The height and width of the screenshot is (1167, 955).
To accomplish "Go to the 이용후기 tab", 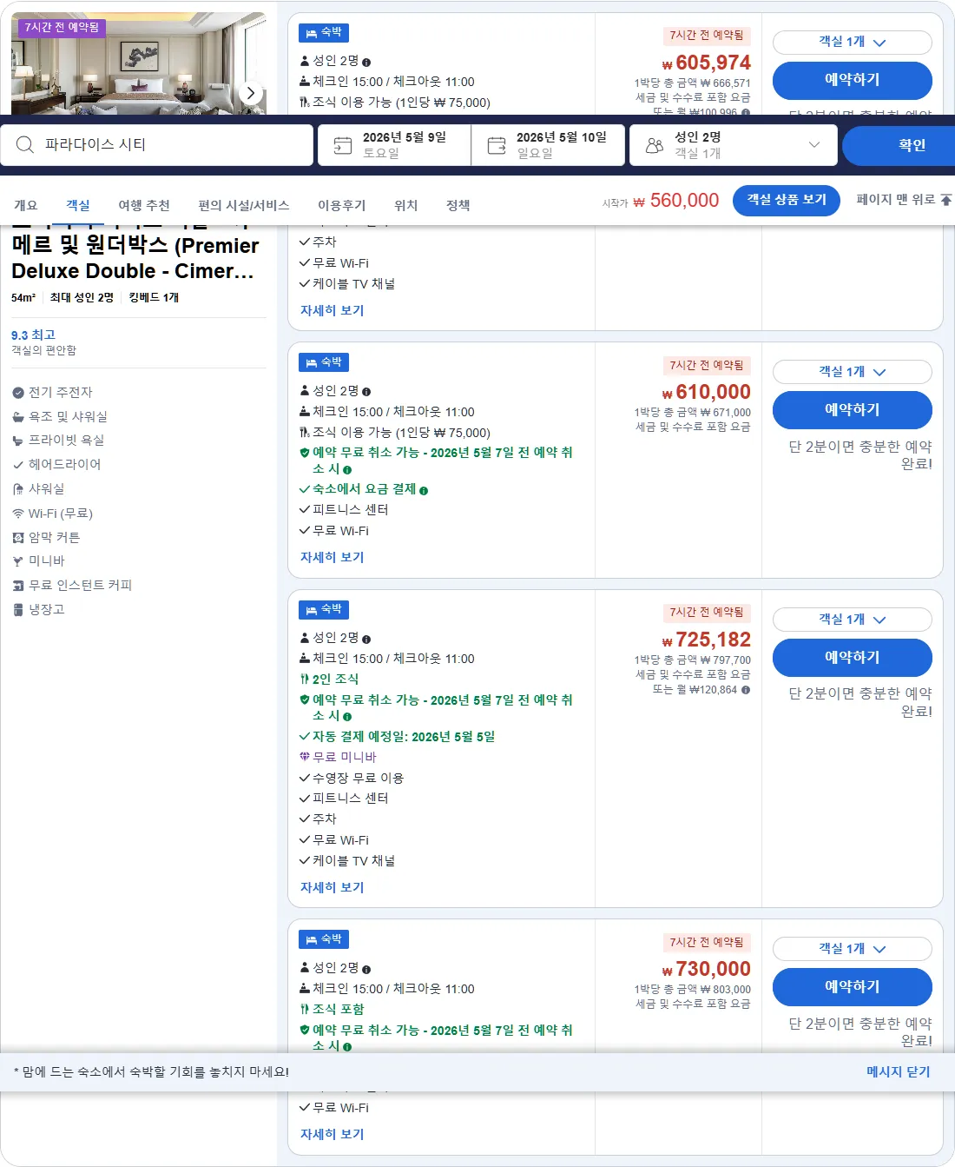I will point(342,205).
